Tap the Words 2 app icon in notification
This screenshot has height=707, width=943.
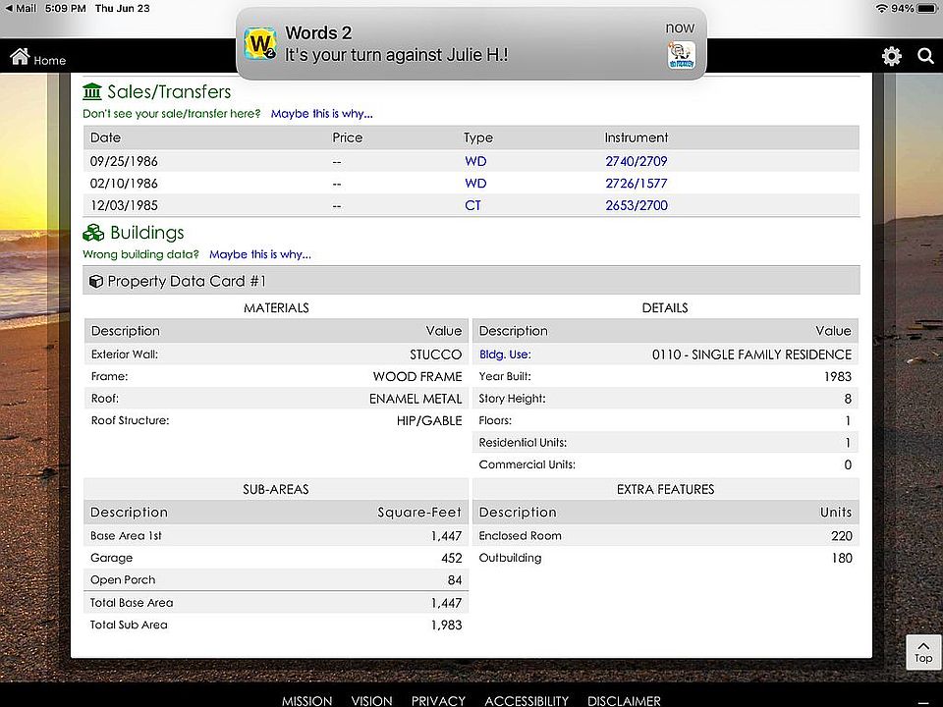pyautogui.click(x=260, y=44)
